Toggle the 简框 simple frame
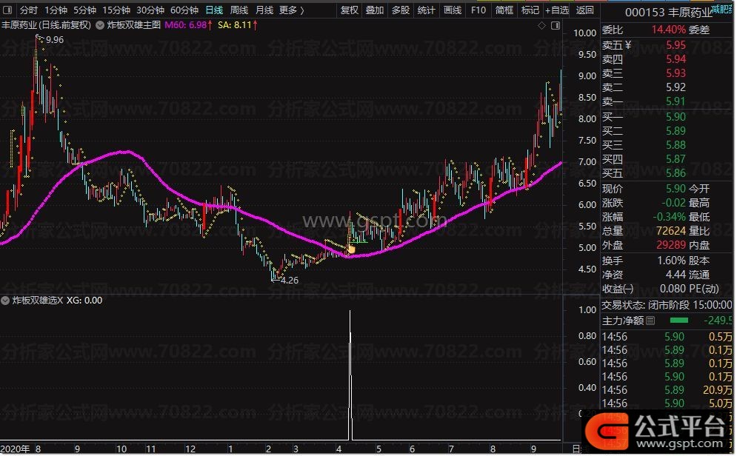Viewport: 737px width, 456px height. tap(504, 10)
